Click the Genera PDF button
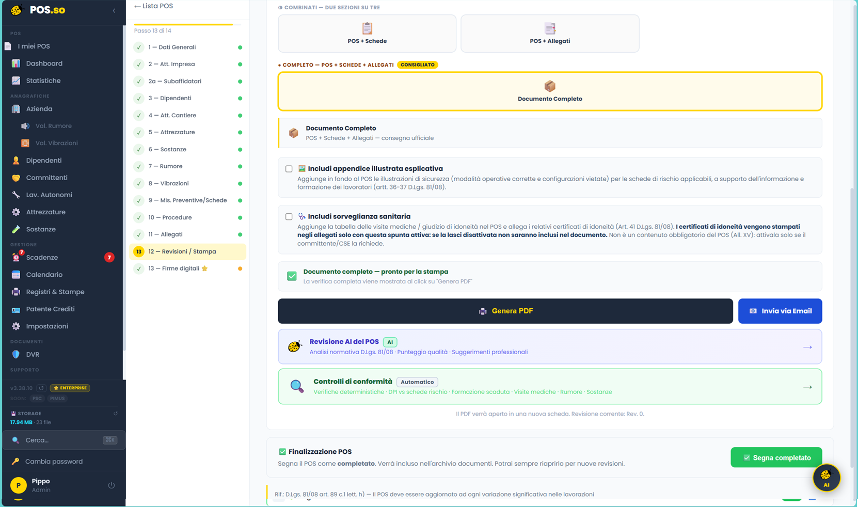Image resolution: width=858 pixels, height=507 pixels. (x=505, y=311)
